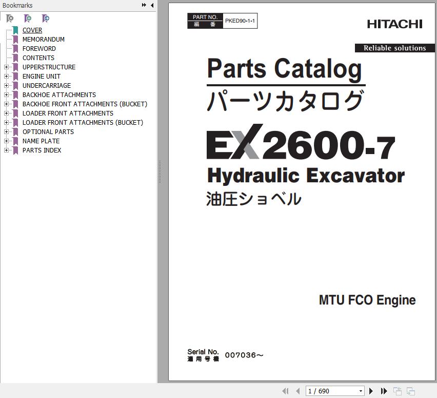The image size is (437, 398).
Task: Expand BACKHOE FRONT ATTACHMENTS (BUCKET) bookmark
Action: click(6, 104)
